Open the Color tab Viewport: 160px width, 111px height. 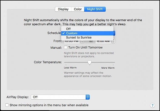coord(78,9)
